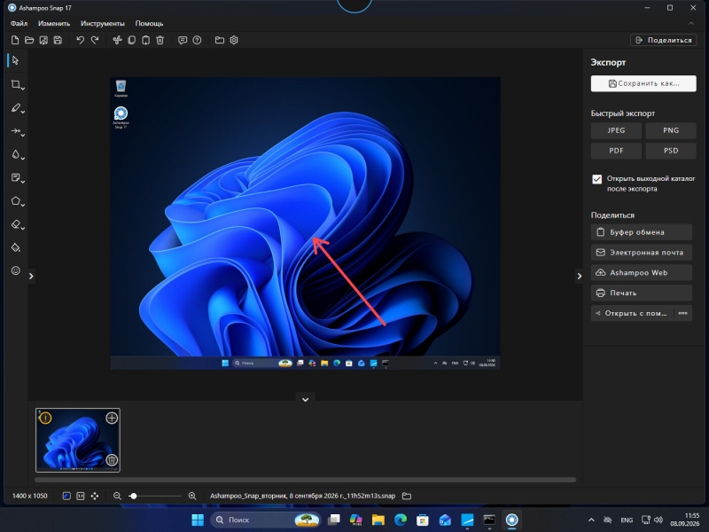Open help with the question mark icon
The image size is (709, 532).
coord(197,40)
